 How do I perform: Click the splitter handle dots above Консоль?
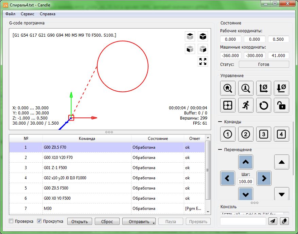coord(255,203)
